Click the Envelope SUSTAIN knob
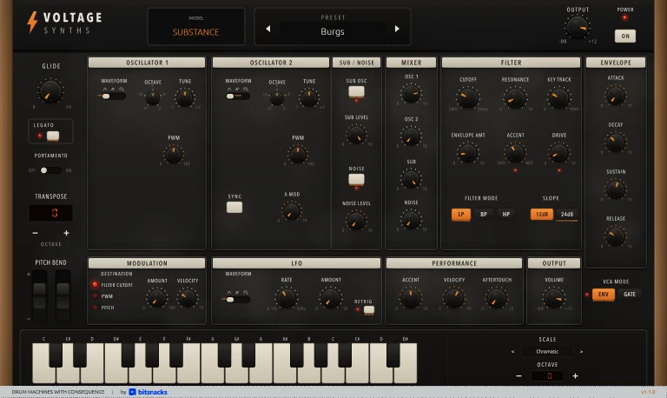667x398 pixels. [x=616, y=189]
